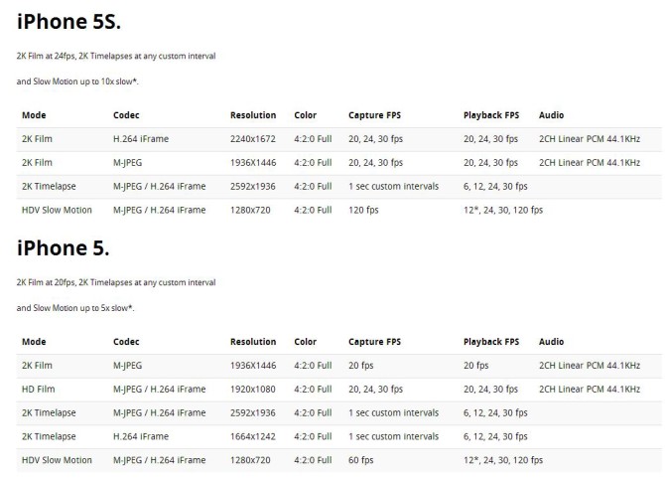Select 1936X1446 in the iPhone 5 table
The image size is (665, 478).
click(x=253, y=366)
